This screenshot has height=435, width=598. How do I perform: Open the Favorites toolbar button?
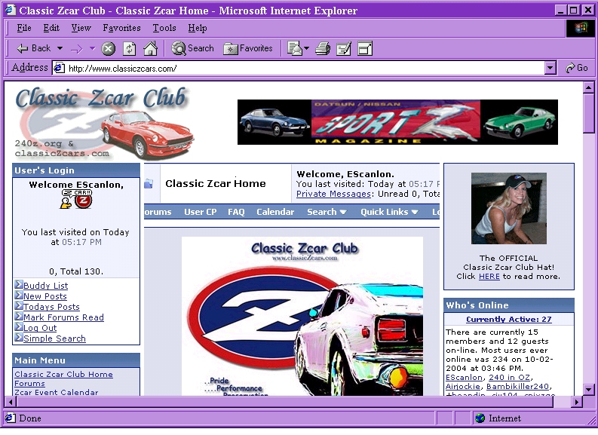[x=248, y=48]
